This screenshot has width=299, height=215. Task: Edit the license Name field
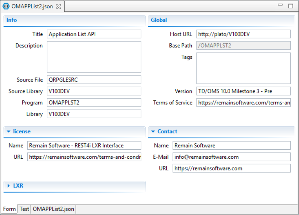pyautogui.click(x=84, y=146)
